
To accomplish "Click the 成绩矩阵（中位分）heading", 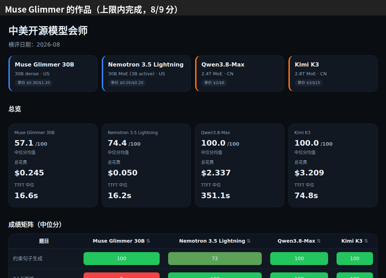I will [x=35, y=225].
